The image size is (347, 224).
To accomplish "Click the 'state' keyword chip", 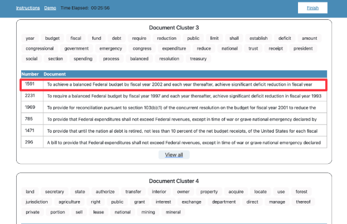I will click(80, 192).
